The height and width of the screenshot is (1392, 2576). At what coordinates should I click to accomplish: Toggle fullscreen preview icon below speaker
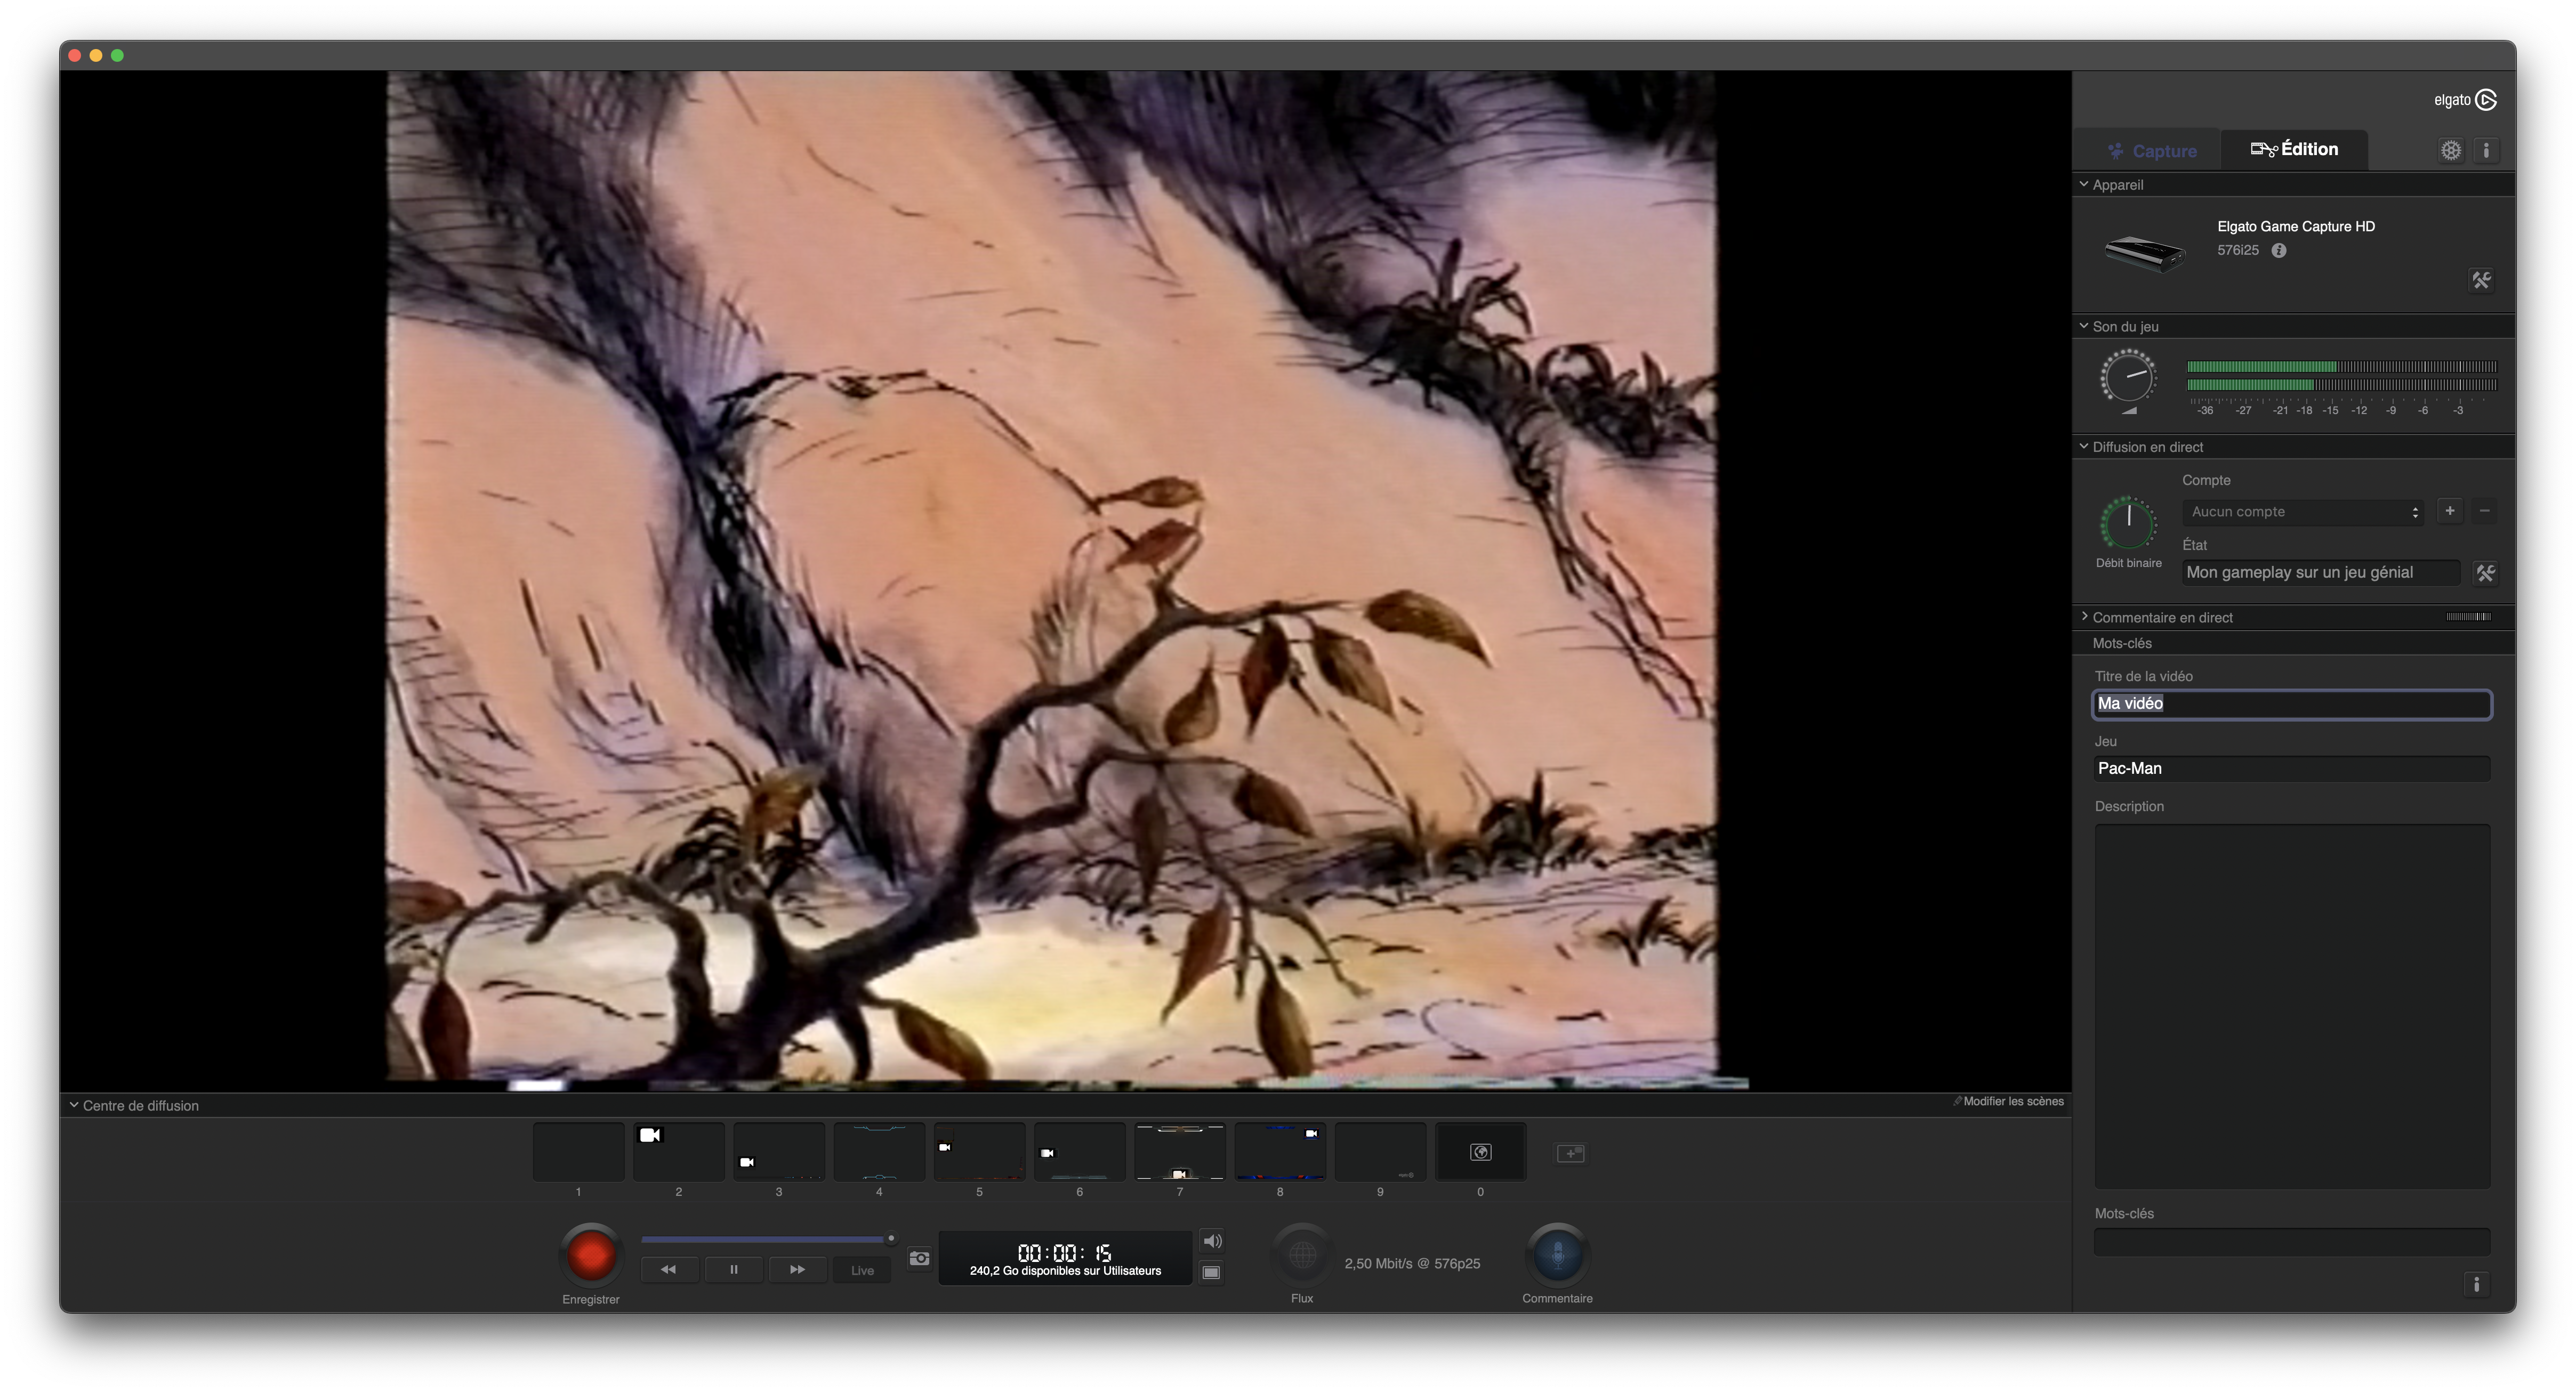point(1211,1273)
